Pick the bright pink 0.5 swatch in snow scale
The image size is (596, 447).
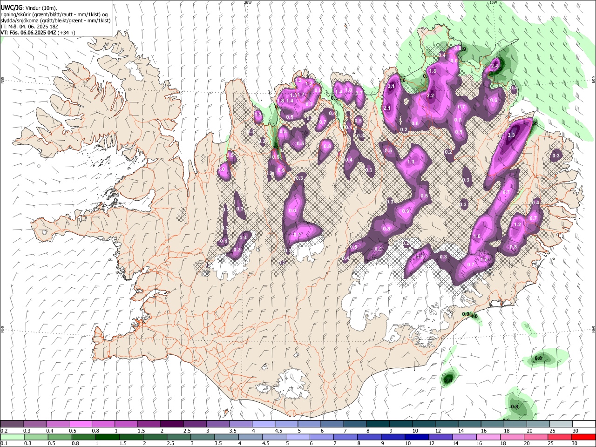click(80, 424)
